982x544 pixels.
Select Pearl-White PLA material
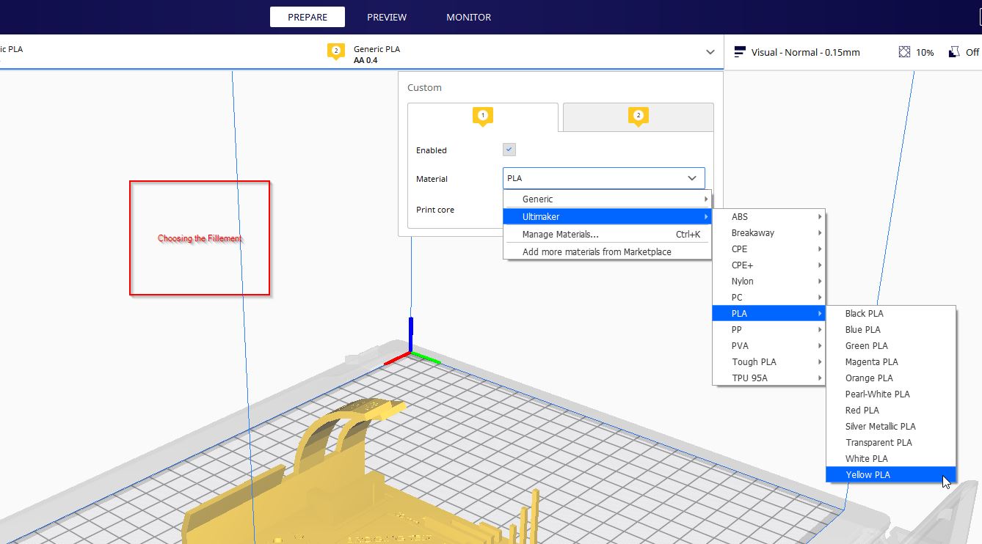tap(891, 394)
